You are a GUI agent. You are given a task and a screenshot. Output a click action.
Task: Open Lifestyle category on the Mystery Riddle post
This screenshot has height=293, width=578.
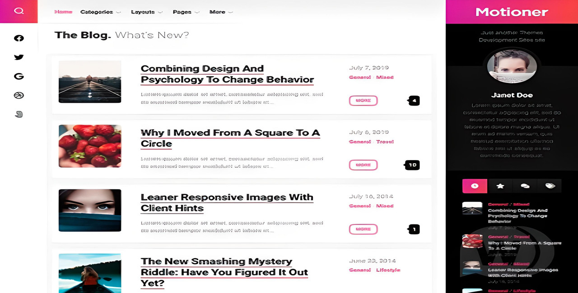click(x=388, y=270)
